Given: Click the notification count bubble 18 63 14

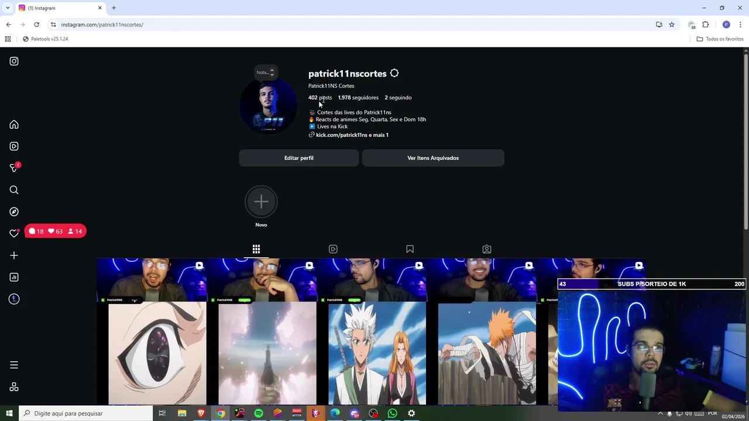Looking at the screenshot, I should (56, 232).
